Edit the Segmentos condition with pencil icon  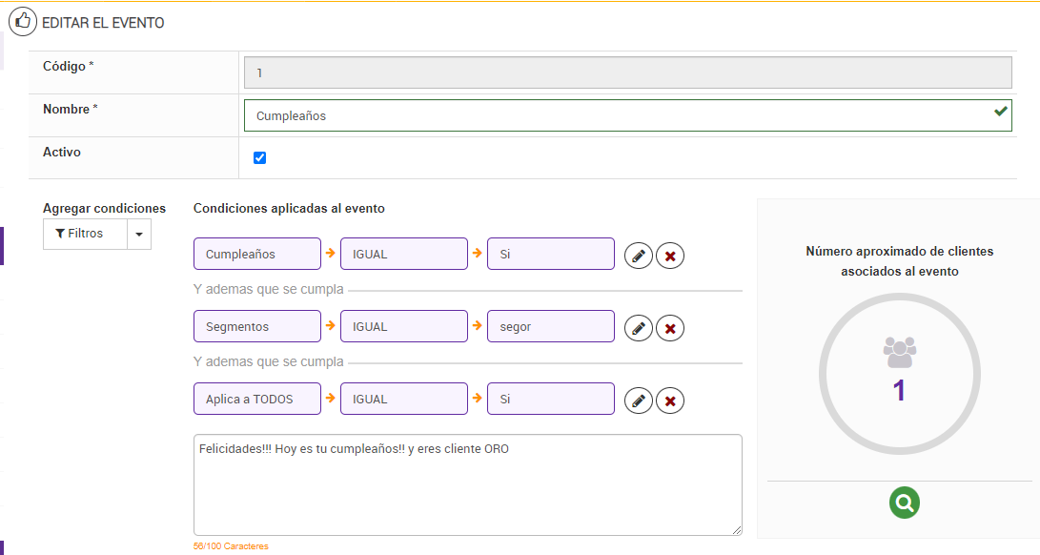coord(639,328)
